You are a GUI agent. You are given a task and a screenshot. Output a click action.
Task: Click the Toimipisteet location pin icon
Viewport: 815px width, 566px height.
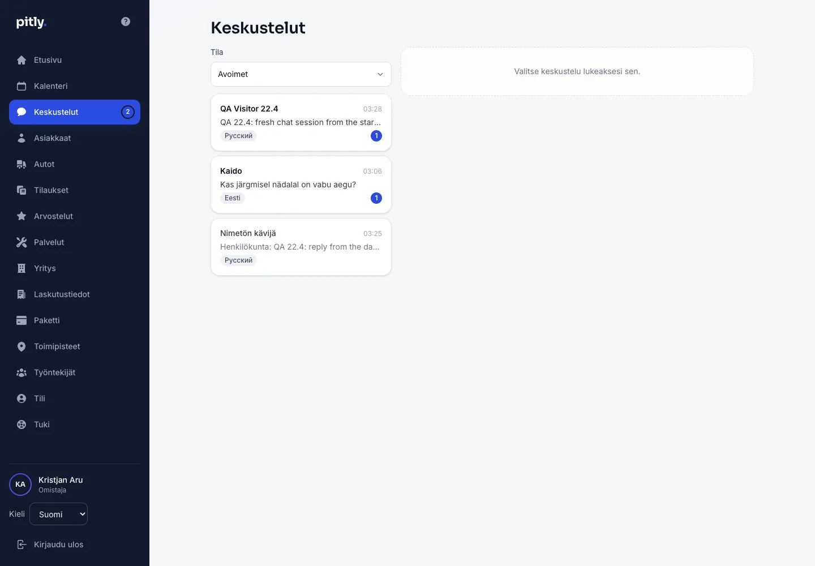tap(22, 346)
